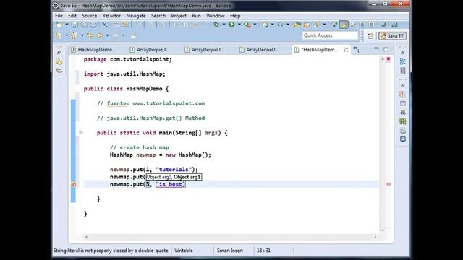Click the Writable status bar entry
The height and width of the screenshot is (260, 463).
(183, 251)
